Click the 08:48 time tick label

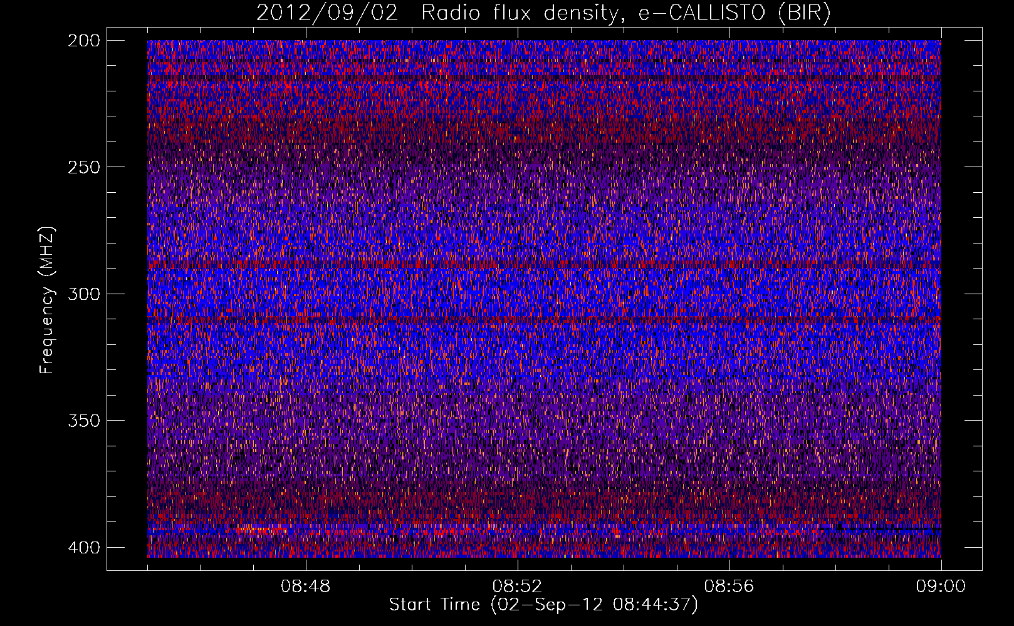click(306, 587)
